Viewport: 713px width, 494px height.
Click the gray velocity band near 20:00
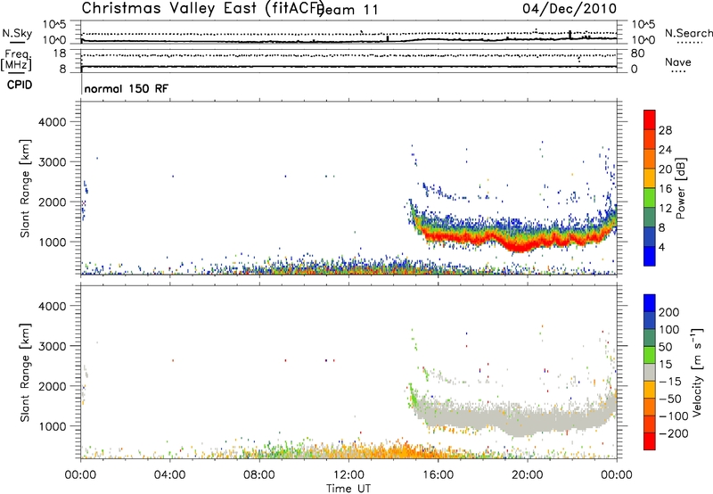tap(523, 421)
